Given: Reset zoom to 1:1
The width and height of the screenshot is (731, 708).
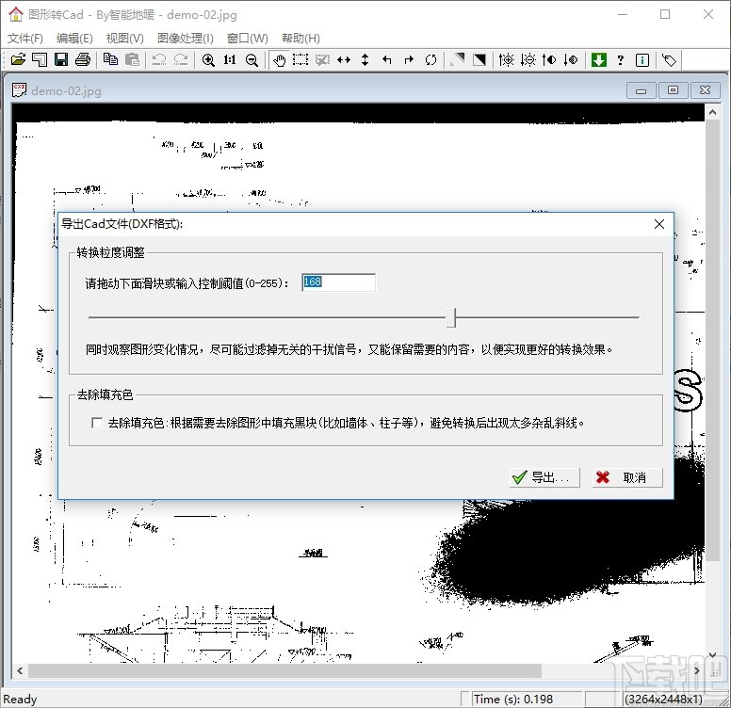Looking at the screenshot, I should click(229, 59).
